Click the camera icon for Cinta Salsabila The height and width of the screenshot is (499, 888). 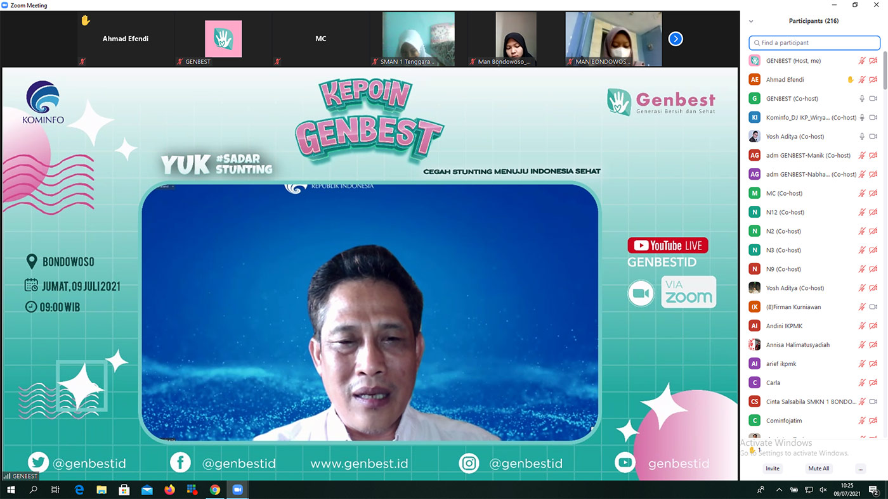873,402
